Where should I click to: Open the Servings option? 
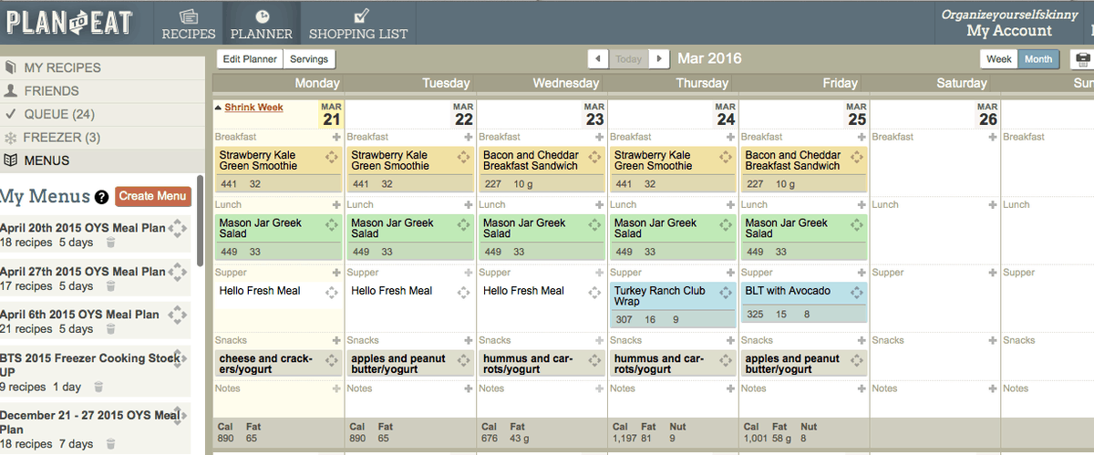coord(309,59)
